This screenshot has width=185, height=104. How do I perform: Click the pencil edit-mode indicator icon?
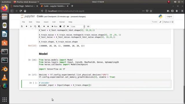point(160,22)
